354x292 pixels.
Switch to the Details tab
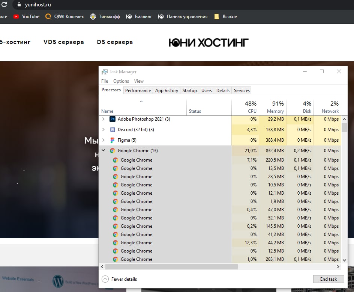pyautogui.click(x=223, y=91)
